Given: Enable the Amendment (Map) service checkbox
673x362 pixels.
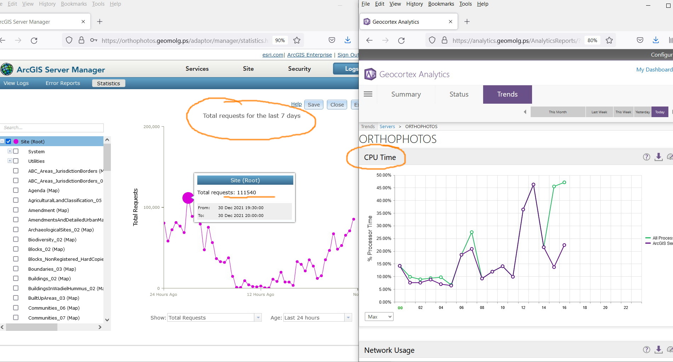Looking at the screenshot, I should coord(16,210).
